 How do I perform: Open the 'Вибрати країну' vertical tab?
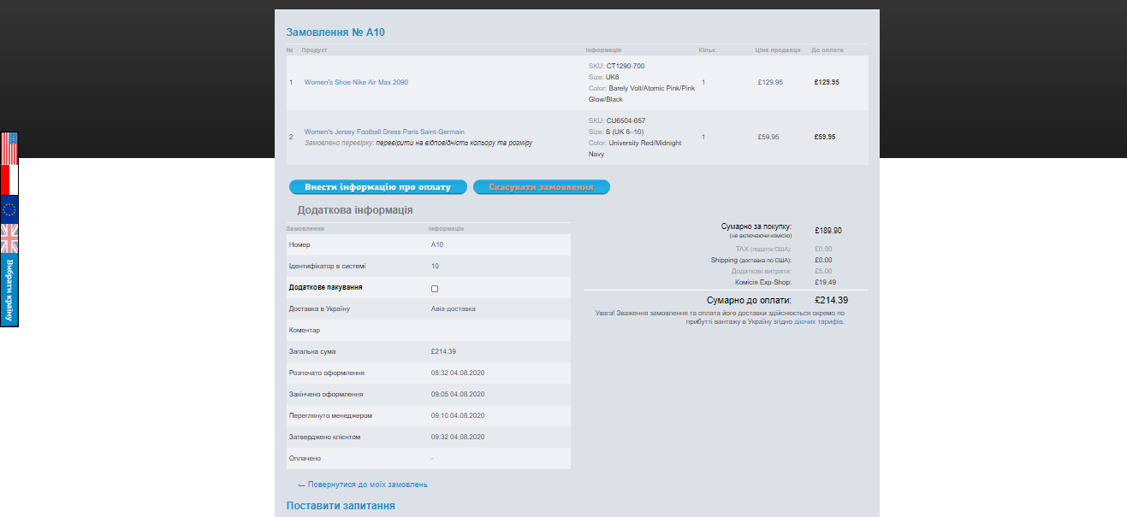click(x=9, y=290)
